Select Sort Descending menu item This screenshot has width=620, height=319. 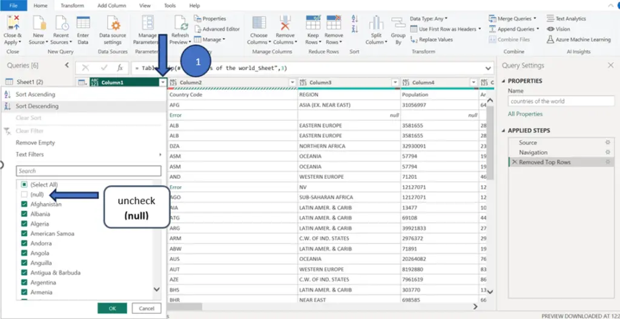click(82, 106)
